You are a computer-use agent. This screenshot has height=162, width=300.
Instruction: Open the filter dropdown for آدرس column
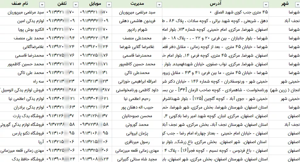coord(266,4)
